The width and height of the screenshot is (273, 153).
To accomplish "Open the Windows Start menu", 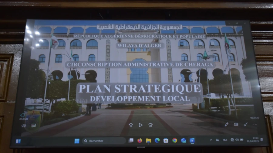I will pyautogui.click(x=77, y=141).
